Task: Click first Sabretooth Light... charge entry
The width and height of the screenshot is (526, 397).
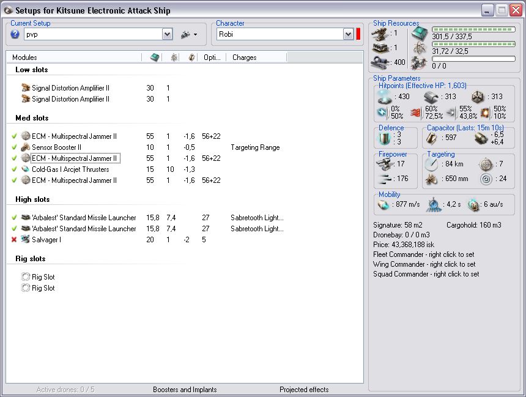Action: click(257, 217)
